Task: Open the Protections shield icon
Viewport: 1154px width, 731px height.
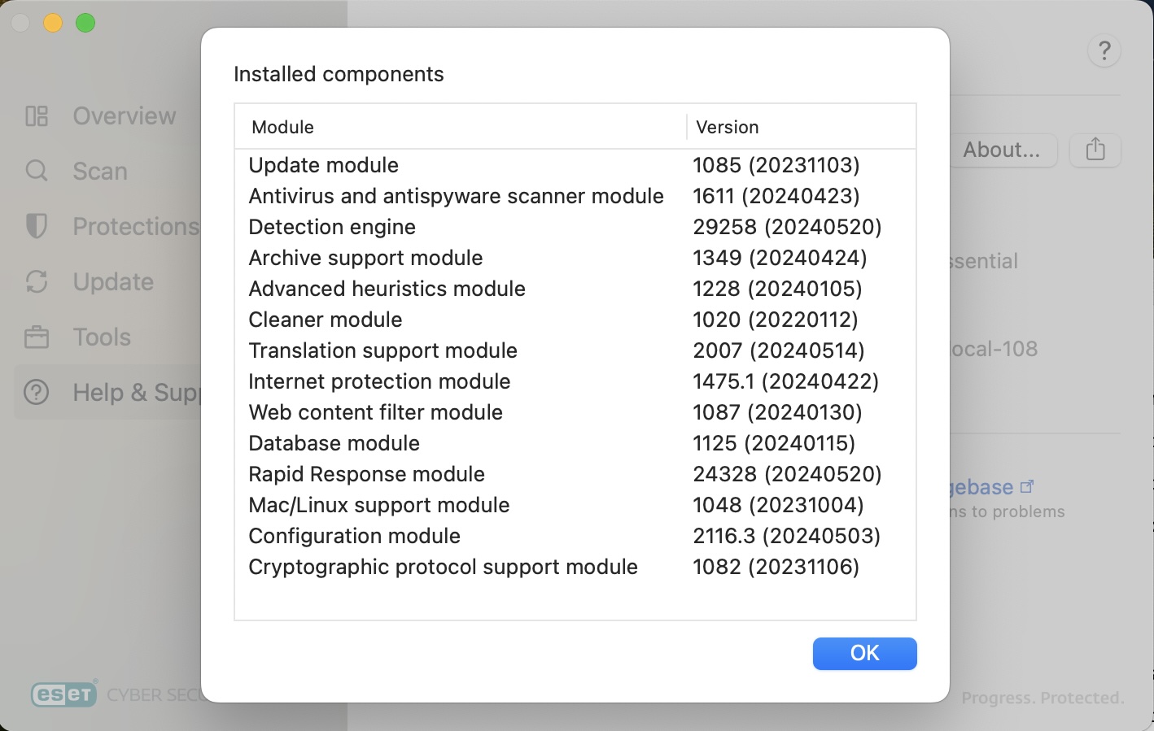Action: click(x=36, y=226)
